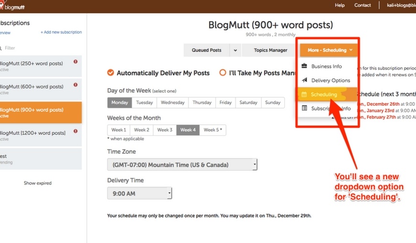Click alert icon on 600+ word posts
Viewport: 416px width, 243px height.
click(76, 85)
